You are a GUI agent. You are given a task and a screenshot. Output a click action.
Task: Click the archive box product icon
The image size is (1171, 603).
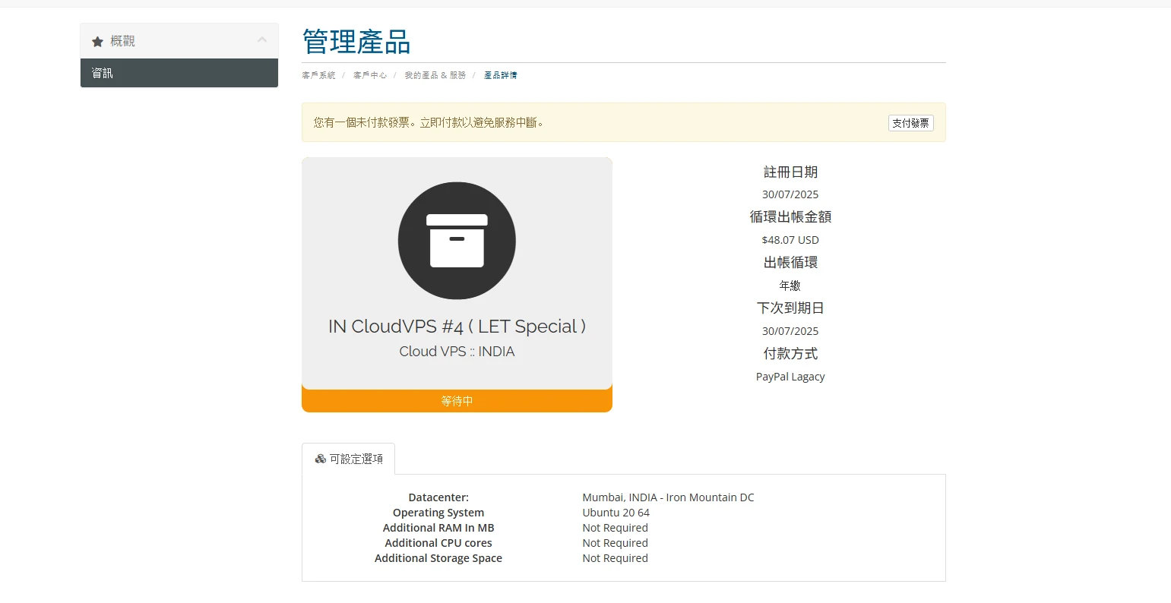(x=457, y=241)
